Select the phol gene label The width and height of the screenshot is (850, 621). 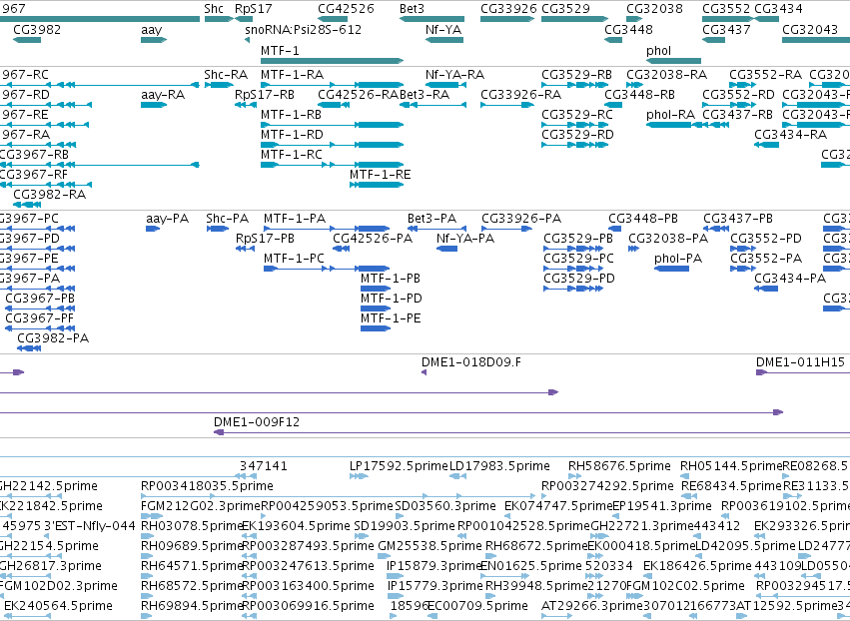658,51
